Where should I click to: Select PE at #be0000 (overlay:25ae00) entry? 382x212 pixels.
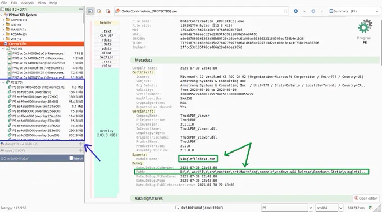[x=45, y=111]
